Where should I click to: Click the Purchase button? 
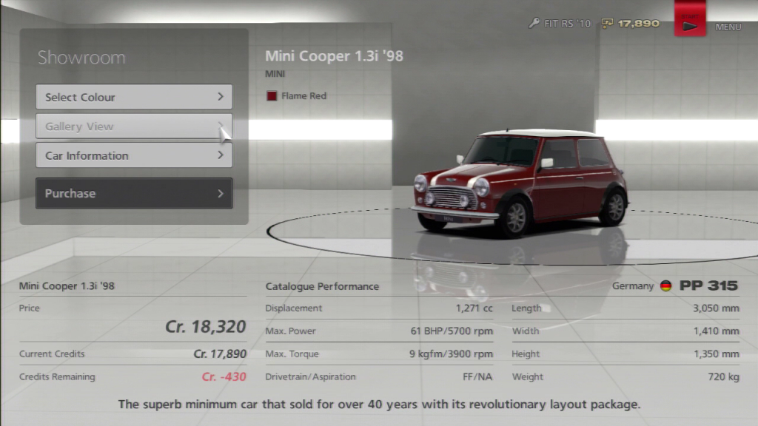pyautogui.click(x=134, y=193)
